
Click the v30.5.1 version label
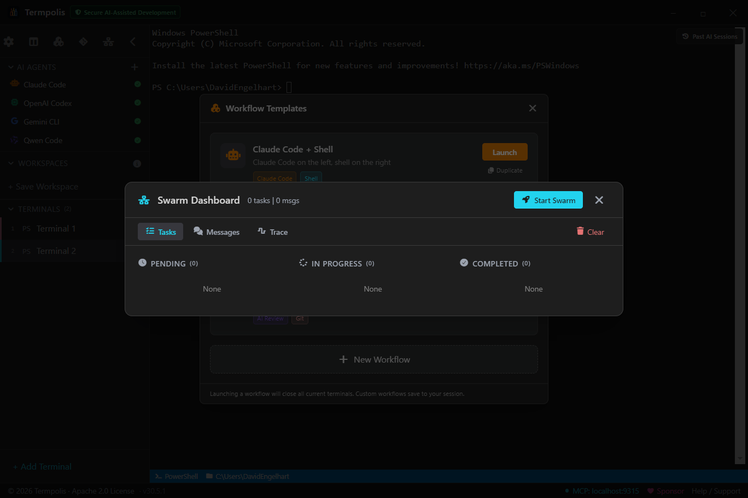tap(154, 491)
